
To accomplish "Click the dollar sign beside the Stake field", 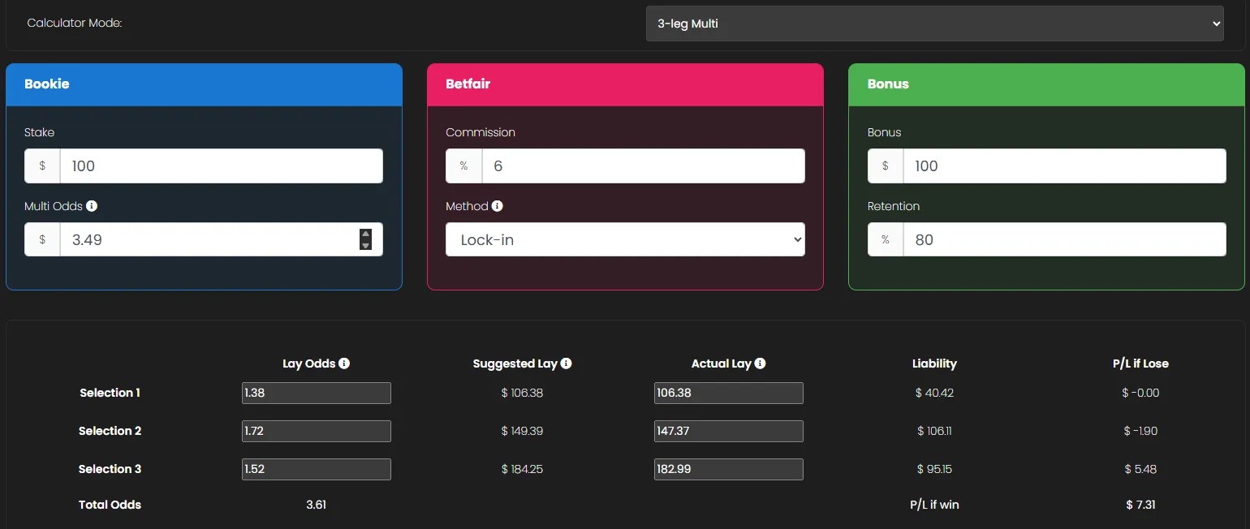I will point(42,166).
